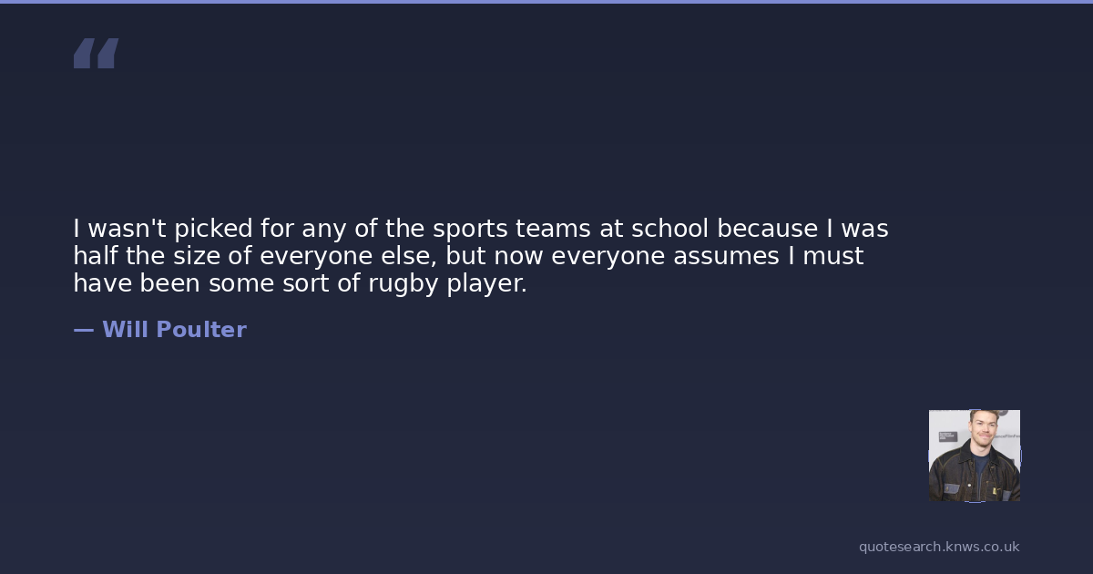Click the word "because" in the quote
The height and width of the screenshot is (574, 1093).
(x=768, y=228)
